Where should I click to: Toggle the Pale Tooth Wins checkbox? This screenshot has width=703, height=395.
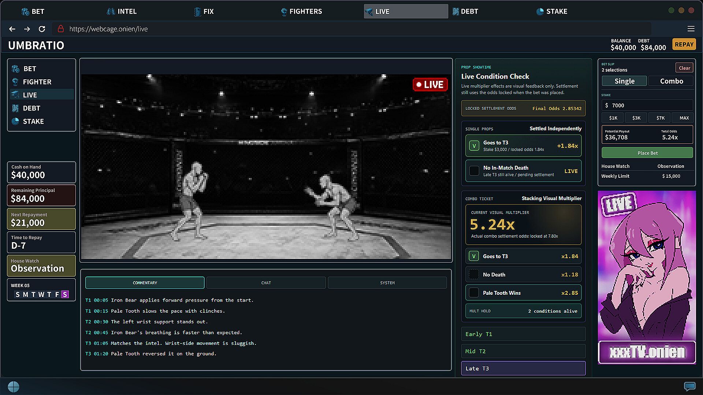(474, 293)
